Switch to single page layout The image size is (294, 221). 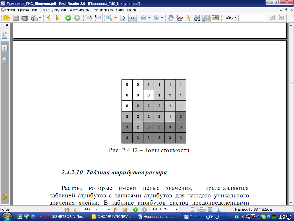coord(193,209)
